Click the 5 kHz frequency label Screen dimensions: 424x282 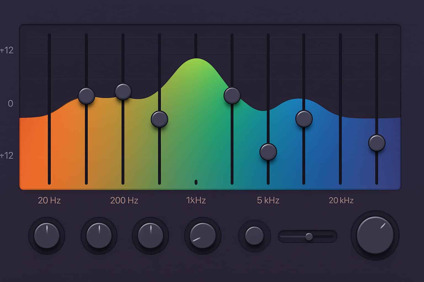pyautogui.click(x=268, y=200)
